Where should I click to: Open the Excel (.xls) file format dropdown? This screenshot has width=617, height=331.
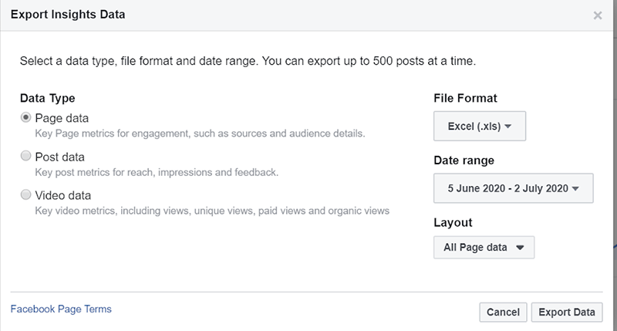[x=479, y=126]
